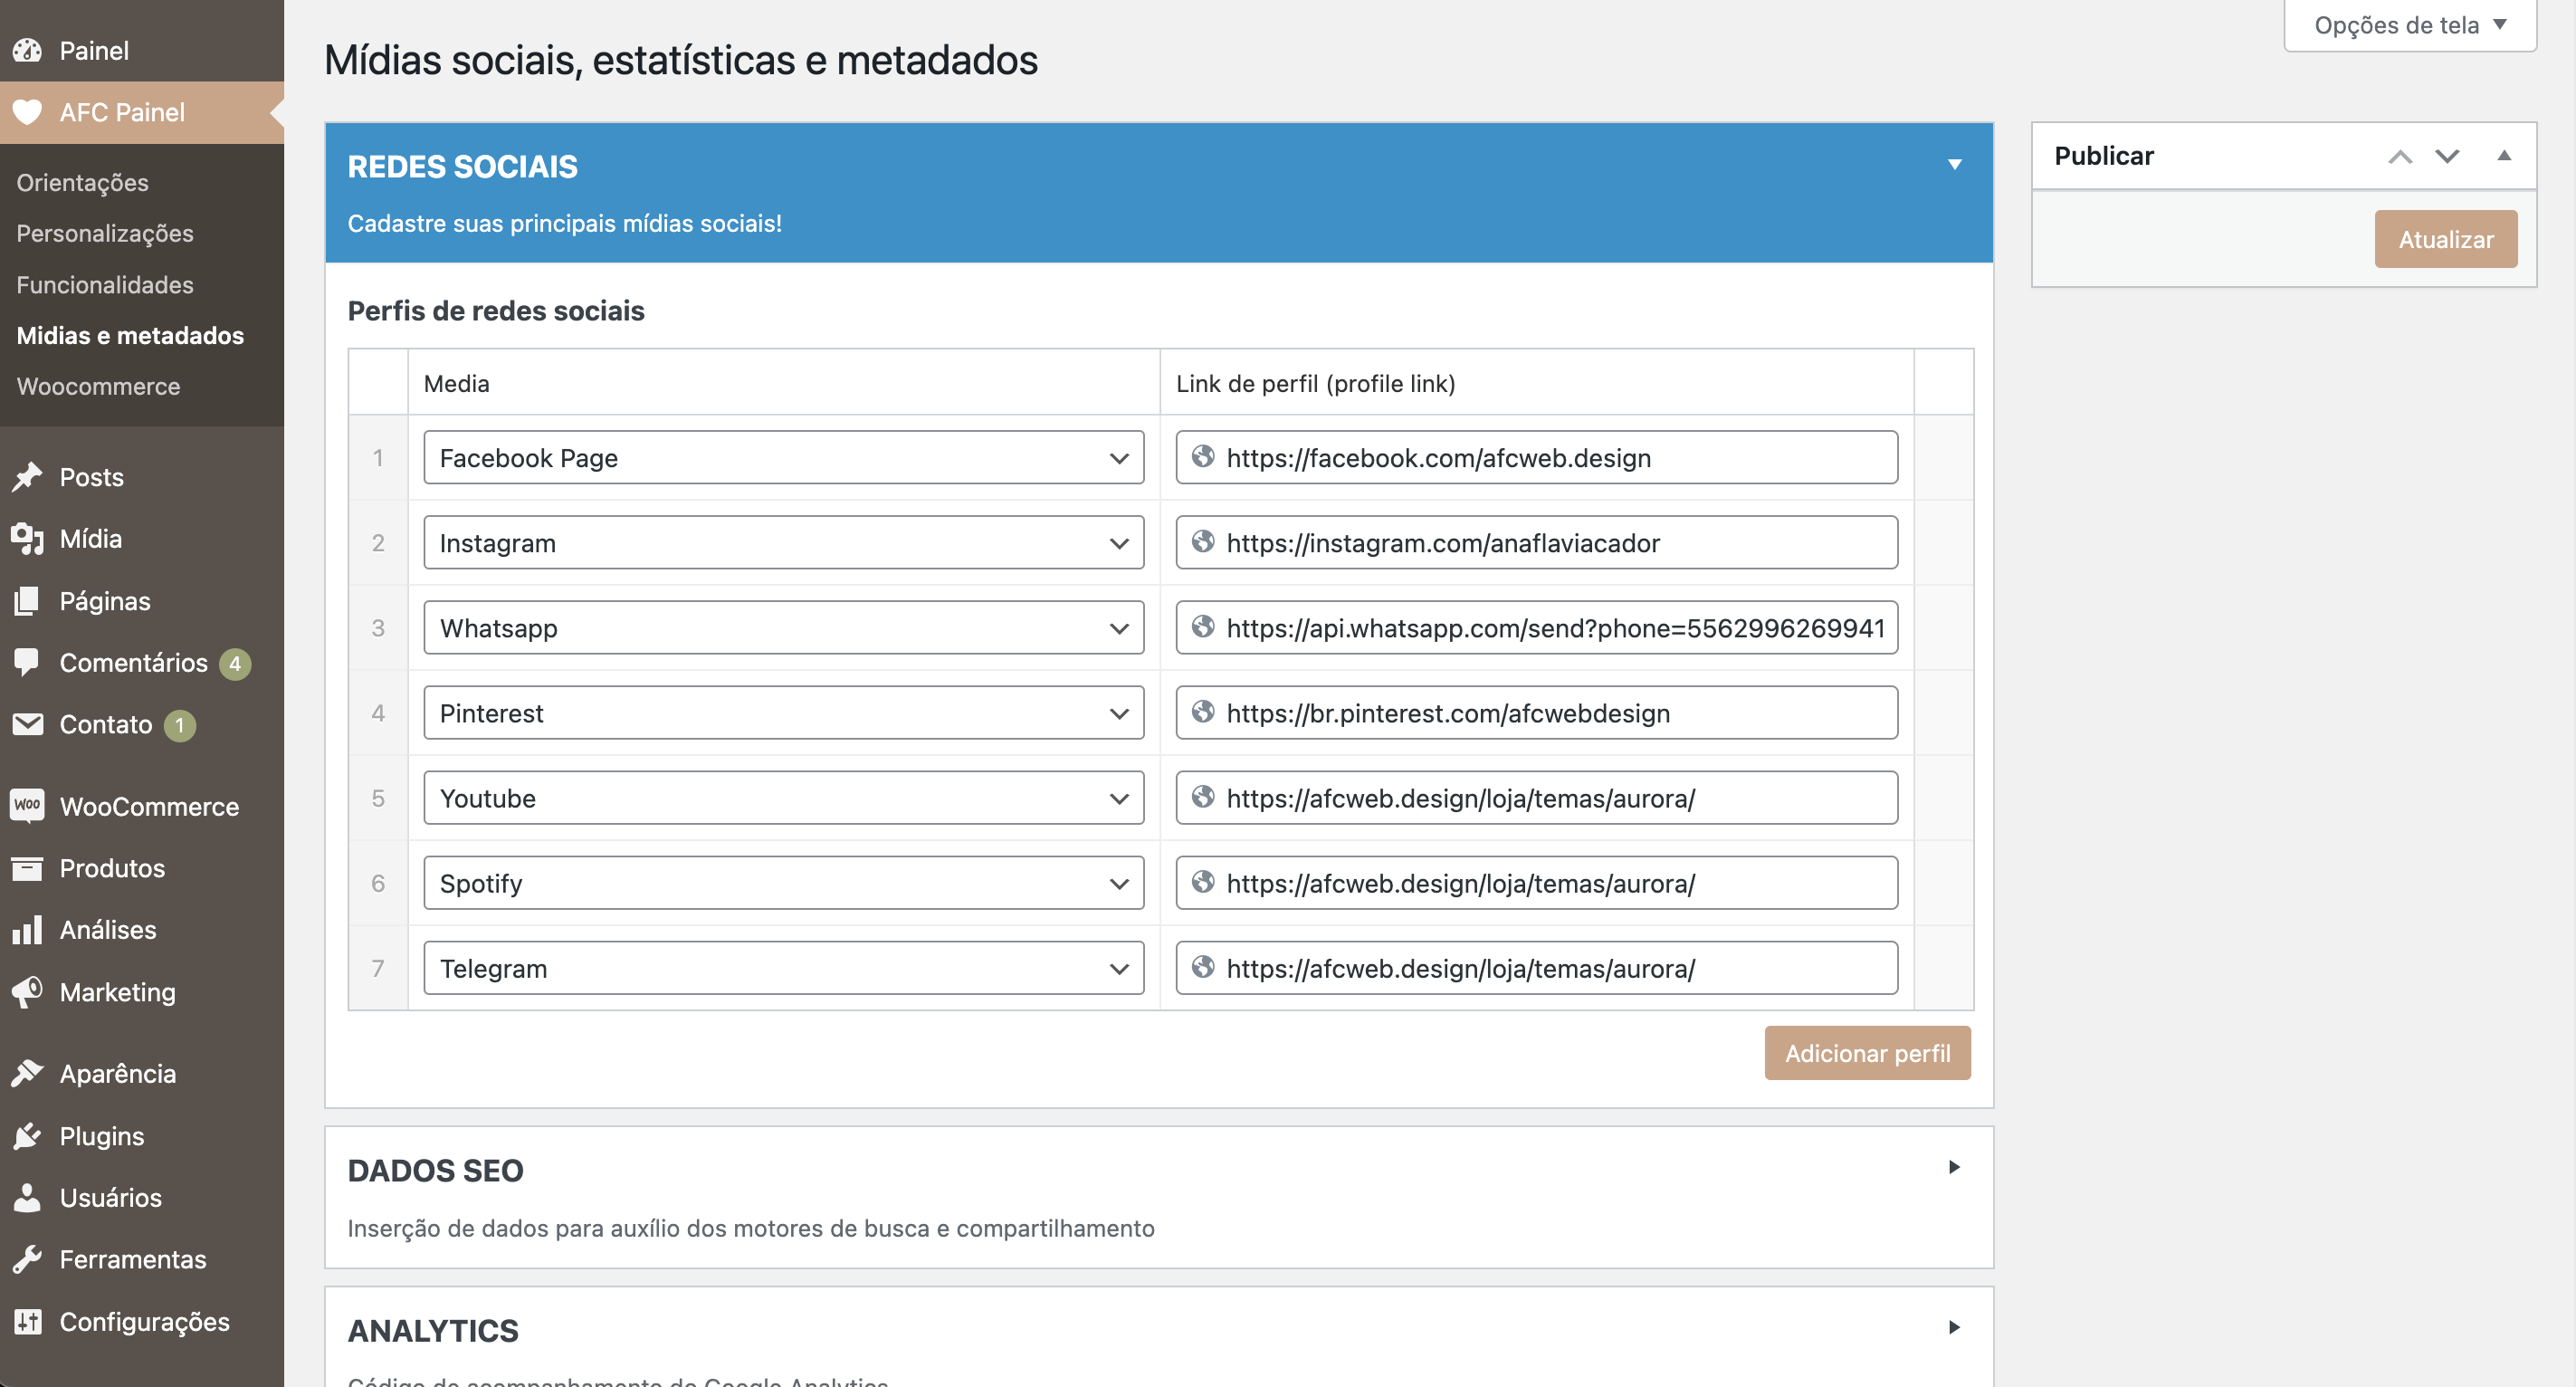Viewport: 2576px width, 1387px height.
Task: Open Posts via the pushpin icon
Action: click(28, 477)
